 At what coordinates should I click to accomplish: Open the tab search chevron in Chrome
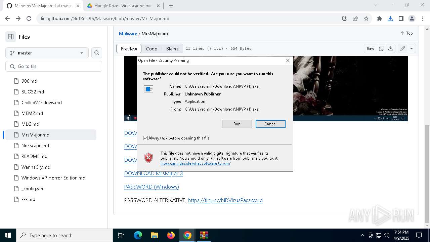(376, 5)
